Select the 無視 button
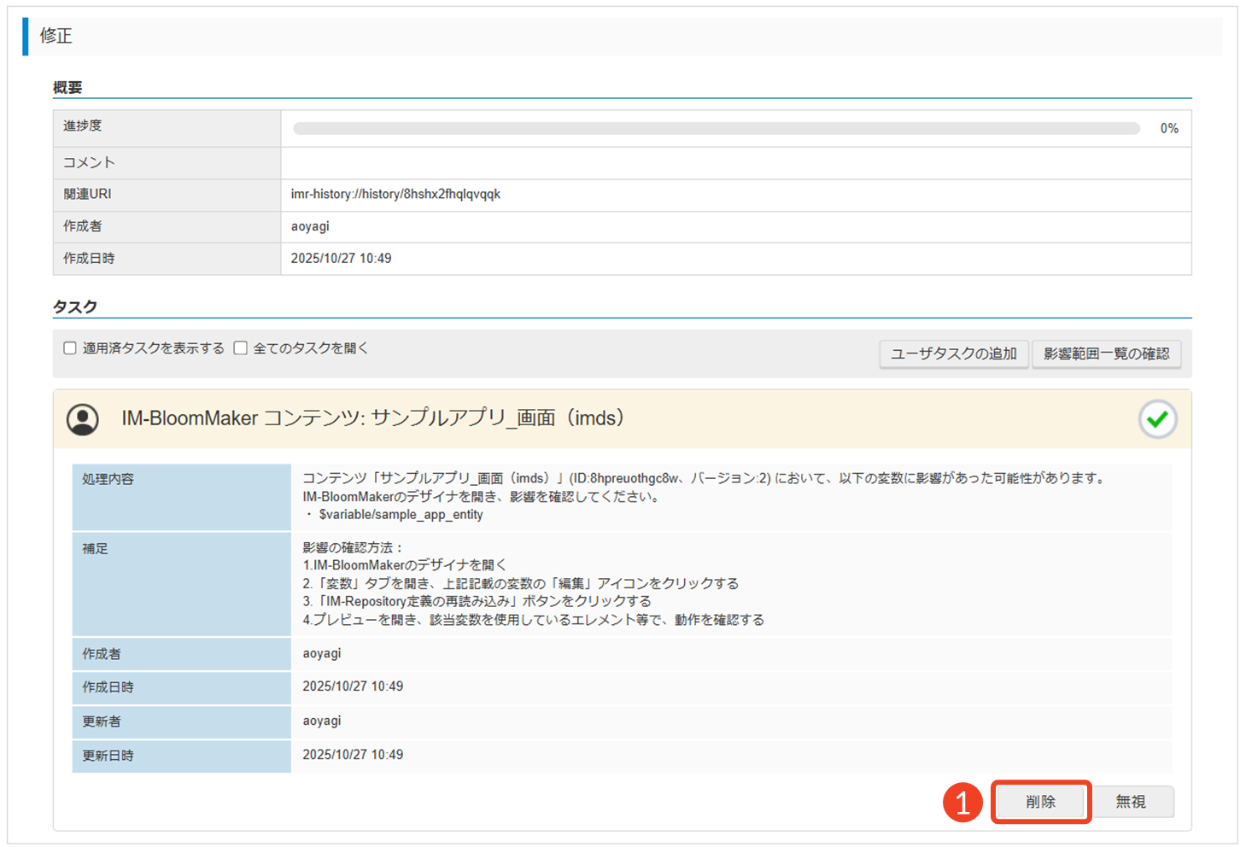 click(x=1131, y=802)
